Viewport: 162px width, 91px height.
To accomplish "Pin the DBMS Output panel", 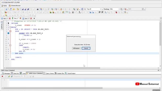I will (158, 70).
